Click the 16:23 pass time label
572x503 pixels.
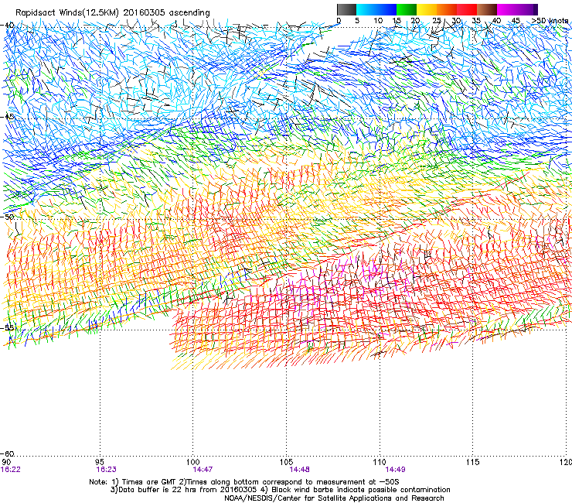(x=106, y=470)
